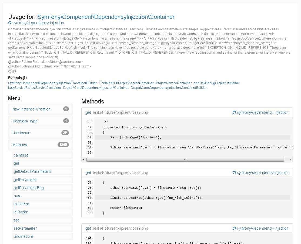Open Symfony\Component\DependencyInjection\ContainerBuilder extends link
This screenshot has width=301, height=244.
[52, 83]
